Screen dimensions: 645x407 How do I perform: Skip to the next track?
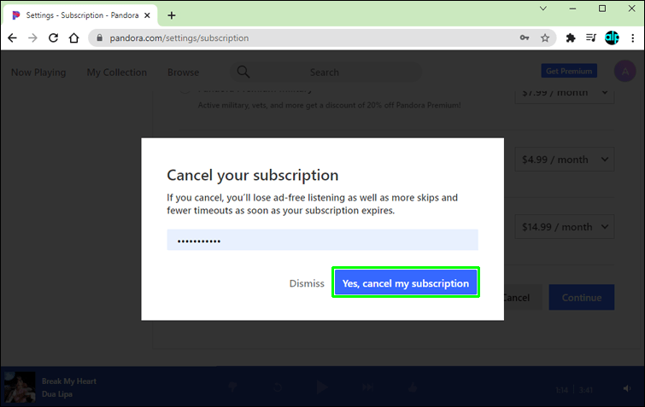[x=367, y=387]
